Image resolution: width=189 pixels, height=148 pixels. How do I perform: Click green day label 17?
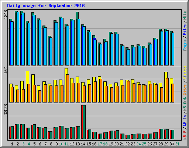100,144
